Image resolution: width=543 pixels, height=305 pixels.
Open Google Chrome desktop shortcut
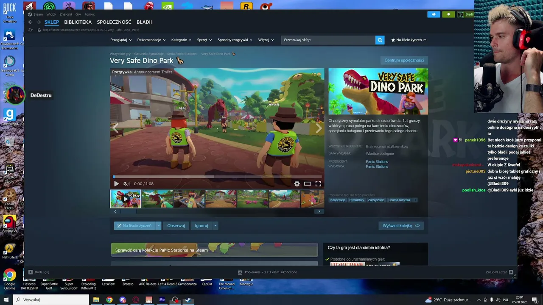click(x=9, y=279)
